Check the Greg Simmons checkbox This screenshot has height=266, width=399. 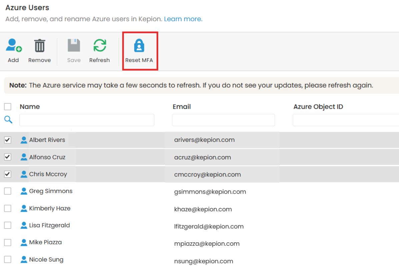tap(8, 191)
